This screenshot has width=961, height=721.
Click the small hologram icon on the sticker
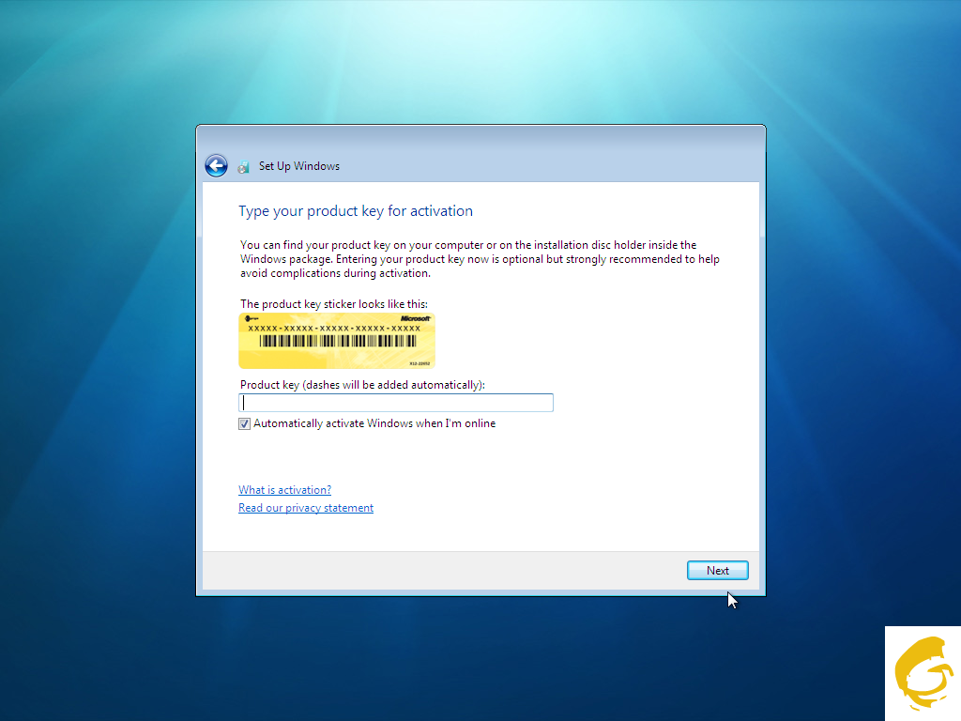tap(247, 319)
